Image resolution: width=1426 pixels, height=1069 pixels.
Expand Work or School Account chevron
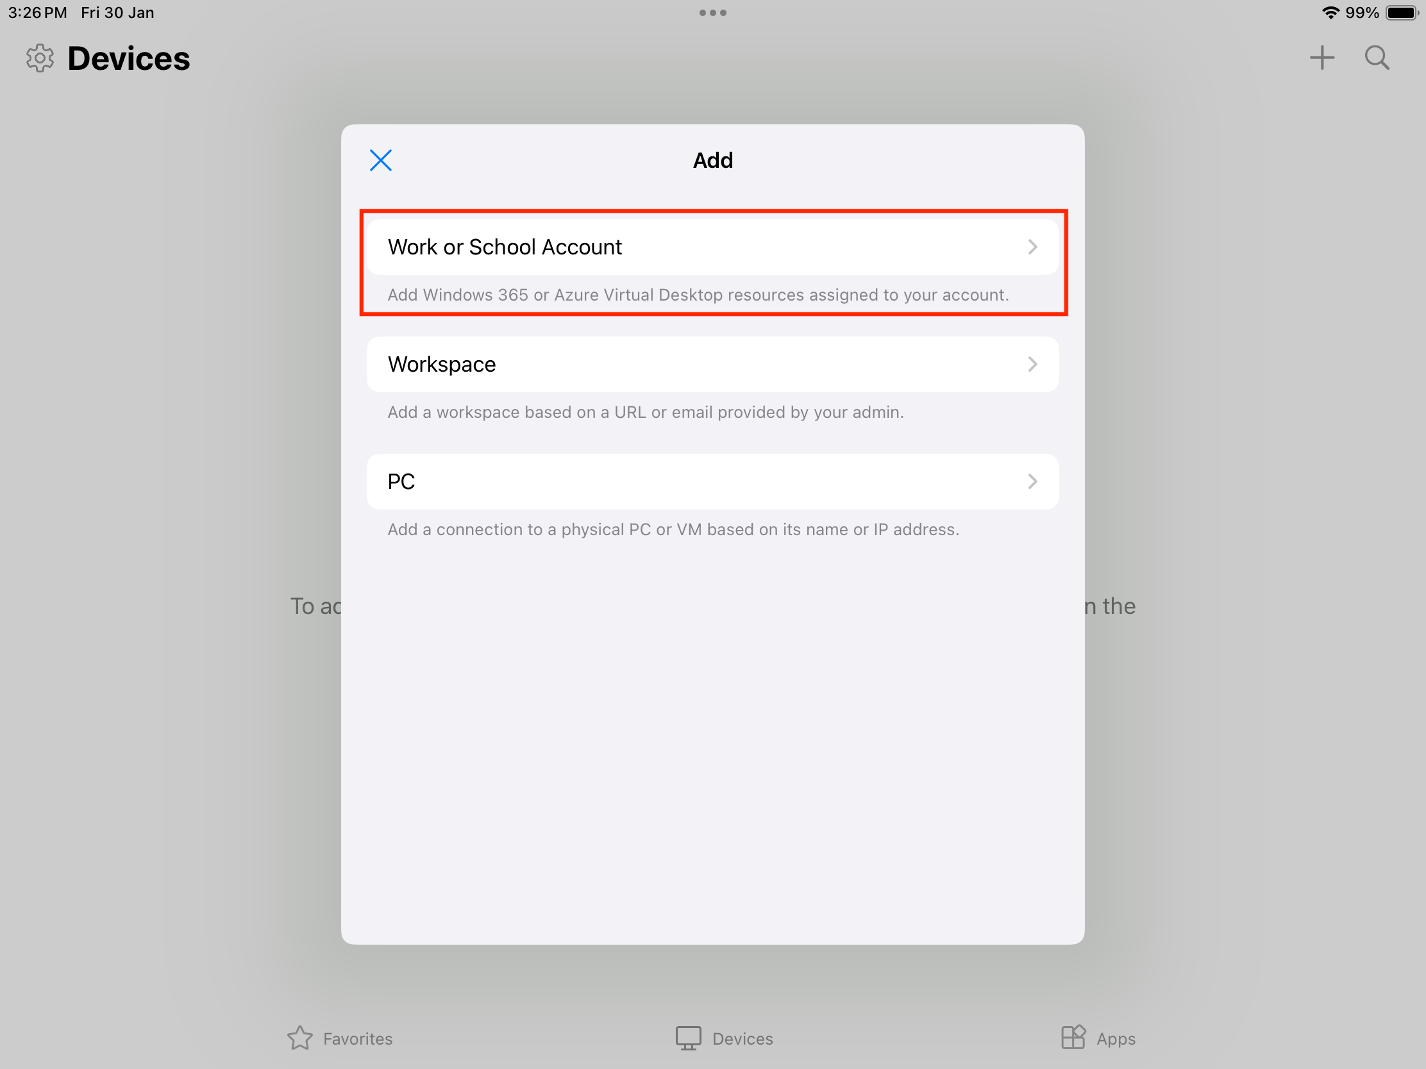(x=1032, y=247)
